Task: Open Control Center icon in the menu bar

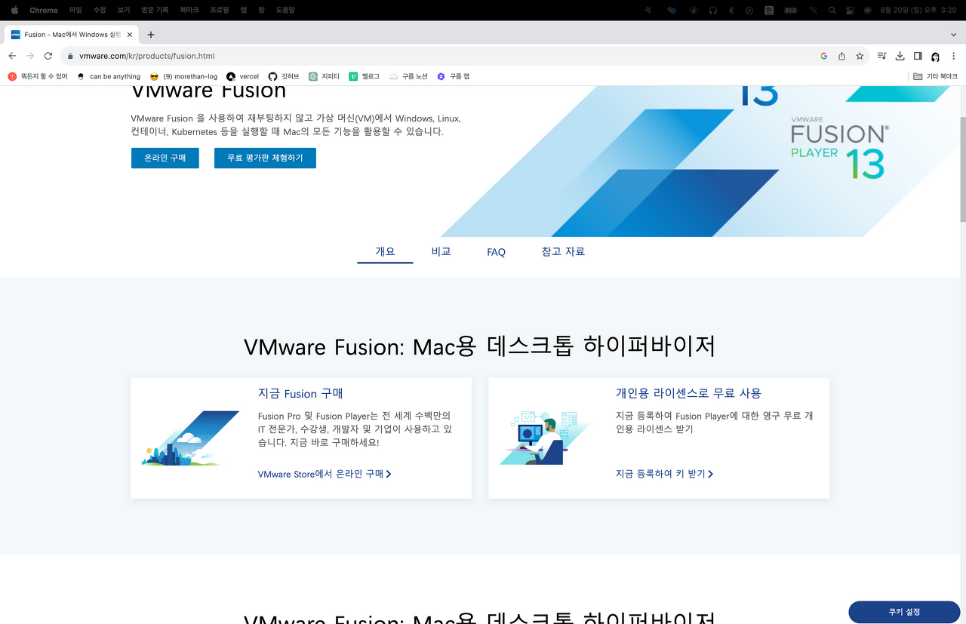Action: tap(850, 10)
